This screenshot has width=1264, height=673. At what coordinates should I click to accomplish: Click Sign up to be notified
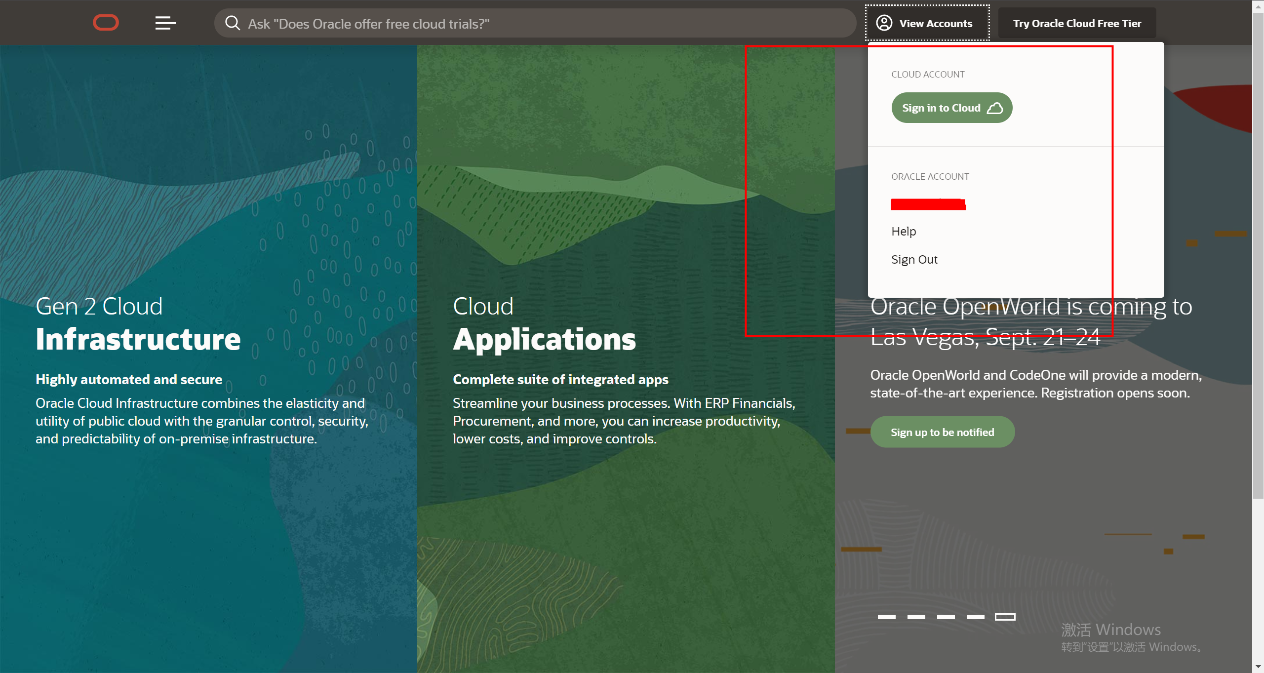942,432
